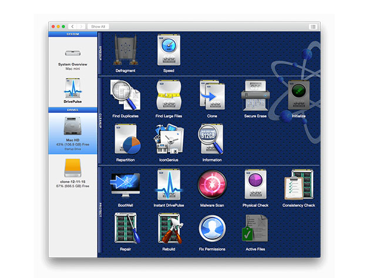Go forward with the right arrow button
The image size is (370, 278).
tap(81, 26)
